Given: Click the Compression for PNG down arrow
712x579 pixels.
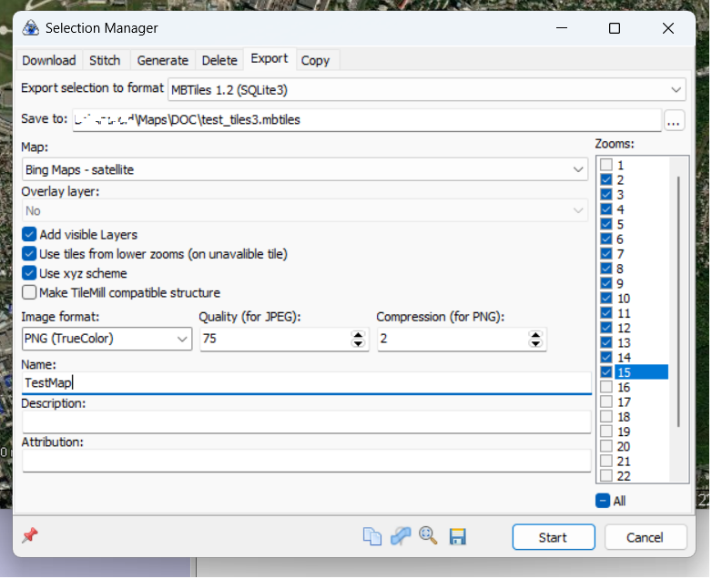Looking at the screenshot, I should coord(536,345).
